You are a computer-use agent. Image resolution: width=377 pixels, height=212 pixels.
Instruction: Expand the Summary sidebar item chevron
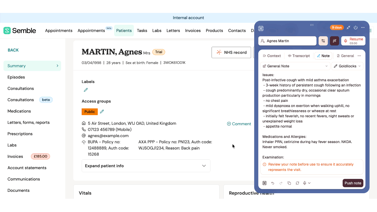[57, 66]
